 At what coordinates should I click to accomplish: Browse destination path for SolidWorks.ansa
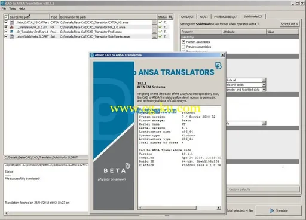pos(154,36)
